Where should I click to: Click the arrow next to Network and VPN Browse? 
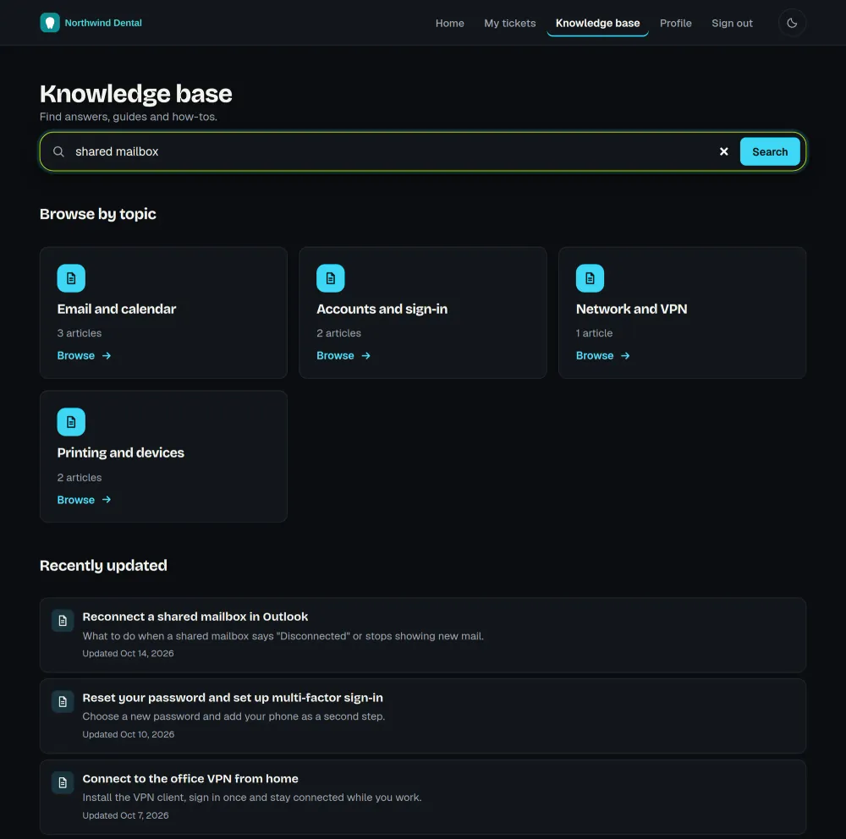click(x=625, y=355)
